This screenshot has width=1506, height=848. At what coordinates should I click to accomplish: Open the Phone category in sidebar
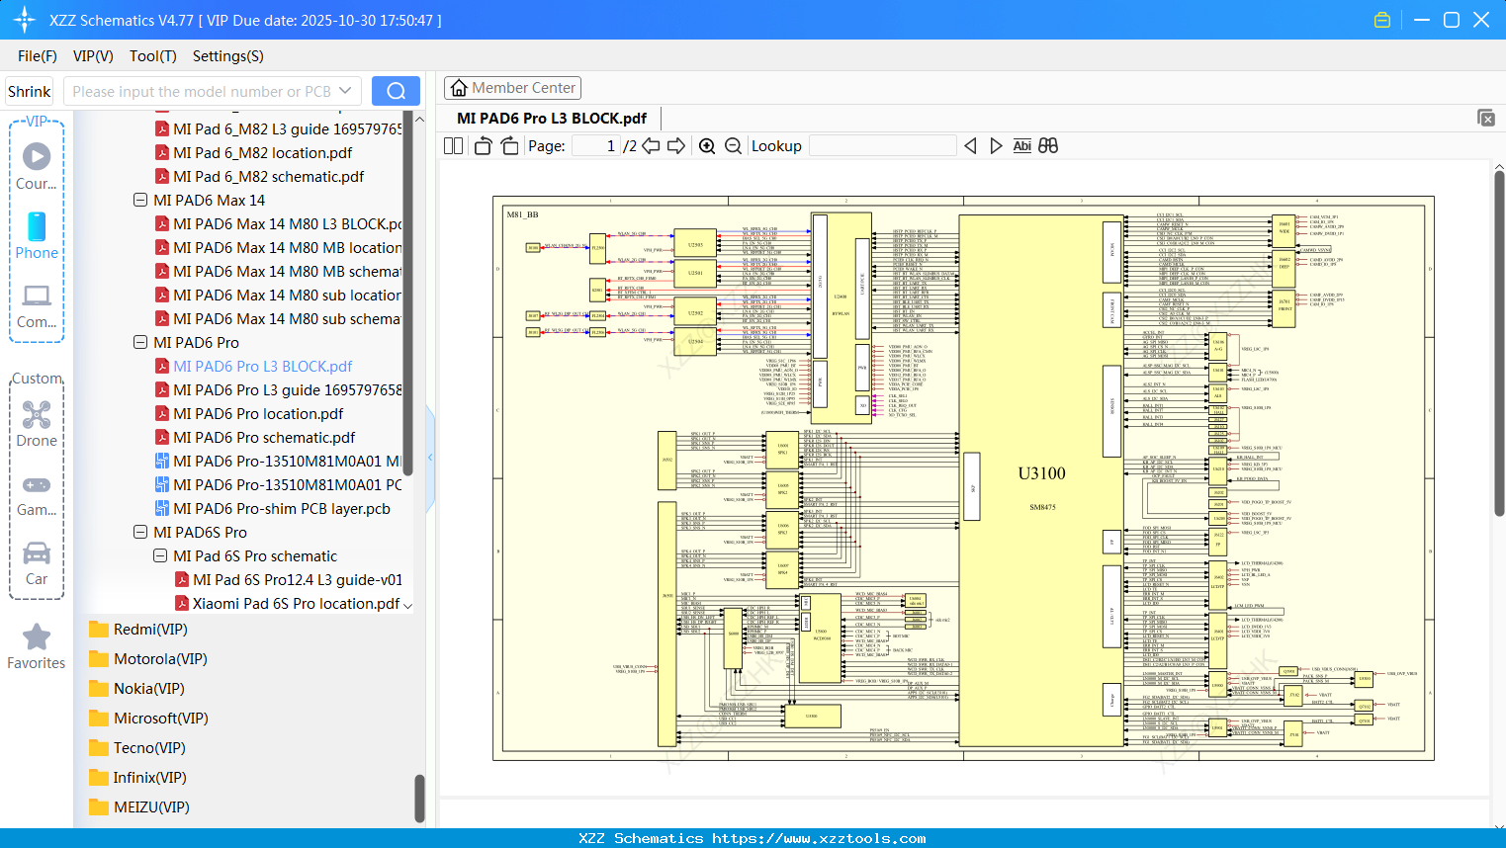pyautogui.click(x=37, y=236)
